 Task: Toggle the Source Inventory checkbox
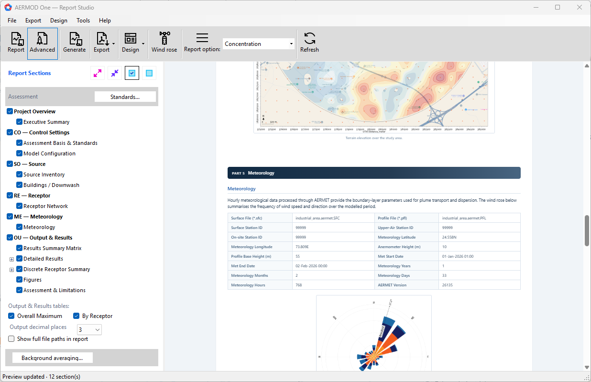pyautogui.click(x=20, y=175)
